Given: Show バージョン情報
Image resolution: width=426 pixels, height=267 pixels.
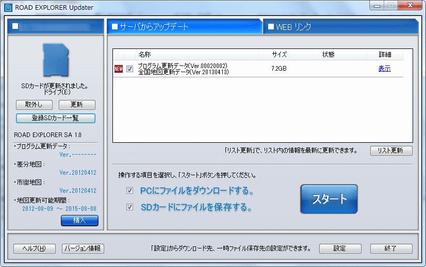Looking at the screenshot, I should [x=83, y=248].
